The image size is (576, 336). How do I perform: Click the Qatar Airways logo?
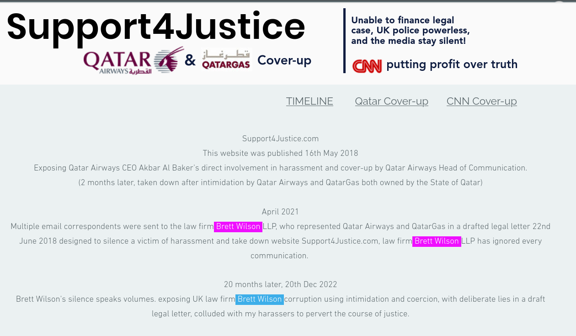pyautogui.click(x=133, y=61)
